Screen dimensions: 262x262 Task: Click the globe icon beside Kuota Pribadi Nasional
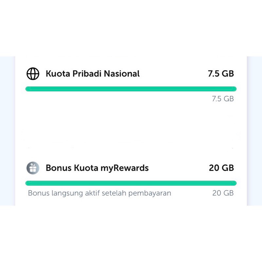[33, 74]
